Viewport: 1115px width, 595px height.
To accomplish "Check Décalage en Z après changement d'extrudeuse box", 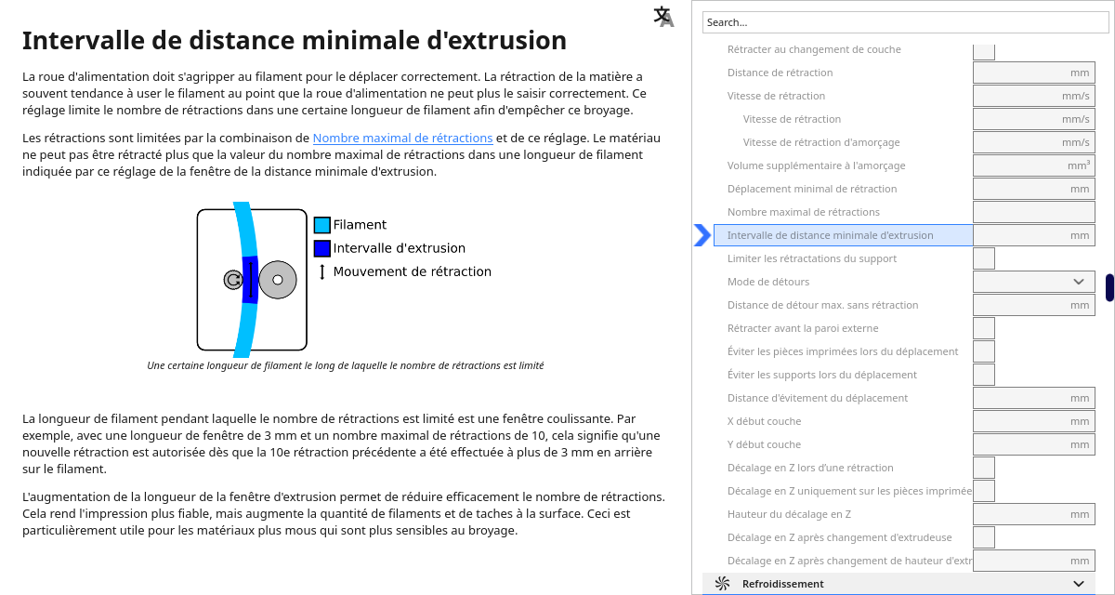I will coord(984,537).
